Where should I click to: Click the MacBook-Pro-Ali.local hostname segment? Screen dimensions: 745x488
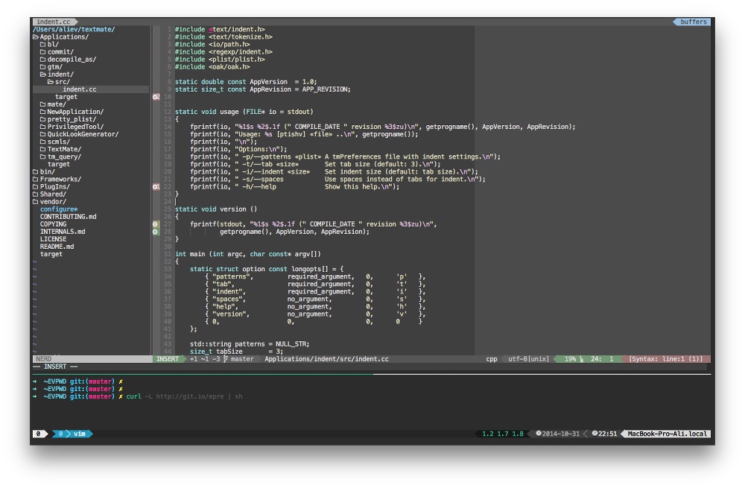pos(667,434)
